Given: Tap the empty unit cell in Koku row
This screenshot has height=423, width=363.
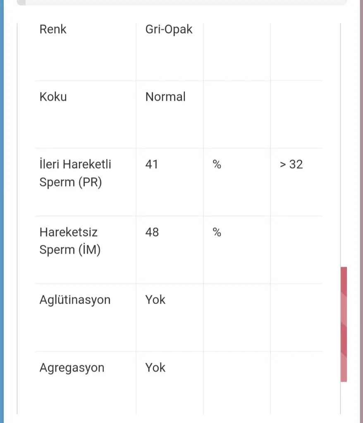Looking at the screenshot, I should pos(237,114).
